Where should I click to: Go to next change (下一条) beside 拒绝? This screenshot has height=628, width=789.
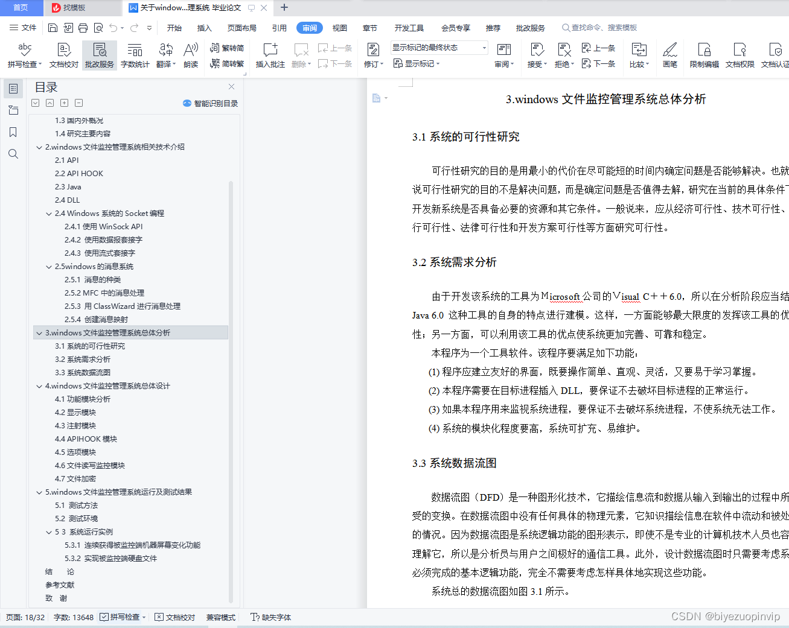click(599, 63)
